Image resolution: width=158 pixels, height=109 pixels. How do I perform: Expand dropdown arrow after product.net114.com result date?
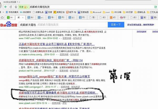56,71
